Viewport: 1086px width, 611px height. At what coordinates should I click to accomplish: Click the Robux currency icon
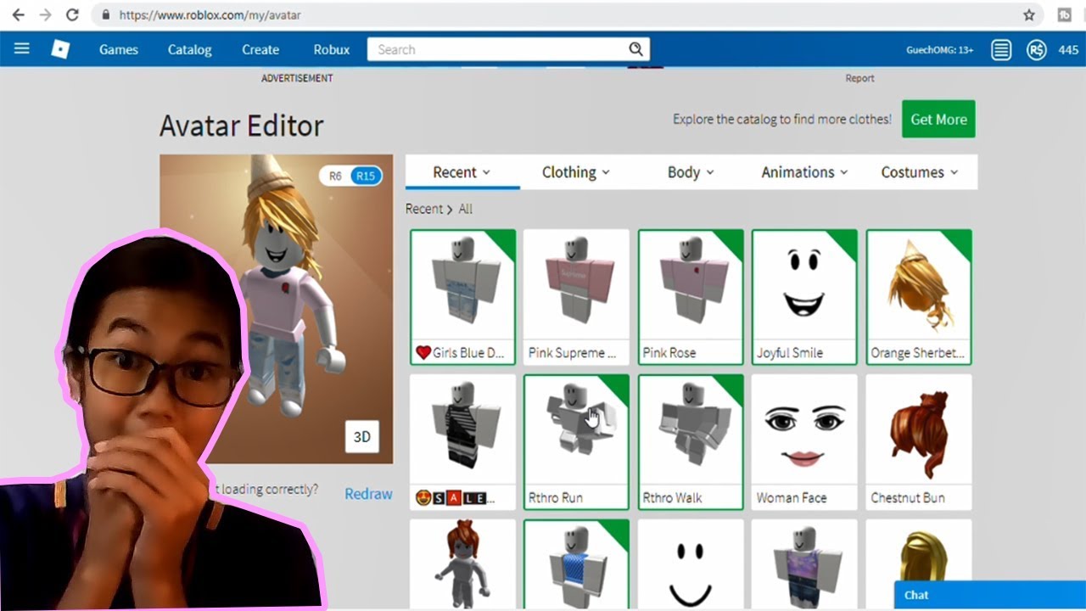pos(1036,50)
